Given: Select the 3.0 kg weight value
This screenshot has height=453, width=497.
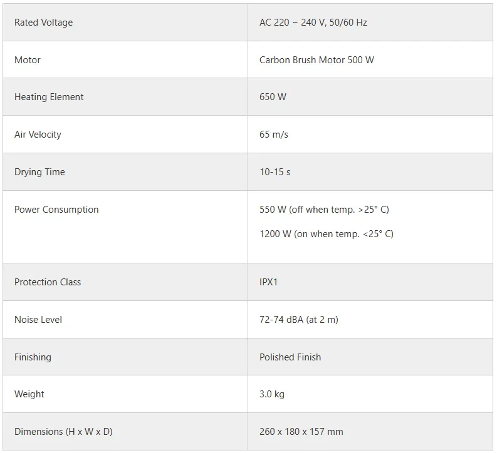Looking at the screenshot, I should coord(272,394).
